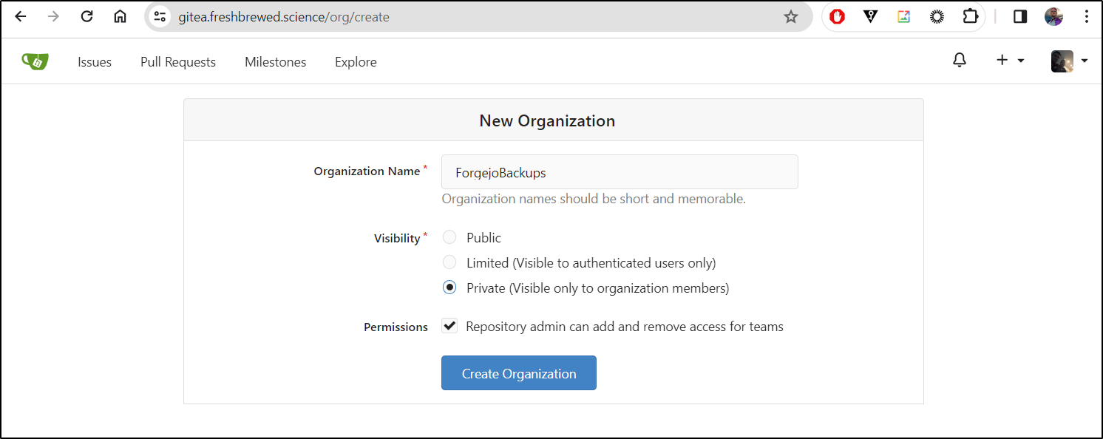Toggle the browser side panel icon
This screenshot has height=439, width=1103.
1020,16
